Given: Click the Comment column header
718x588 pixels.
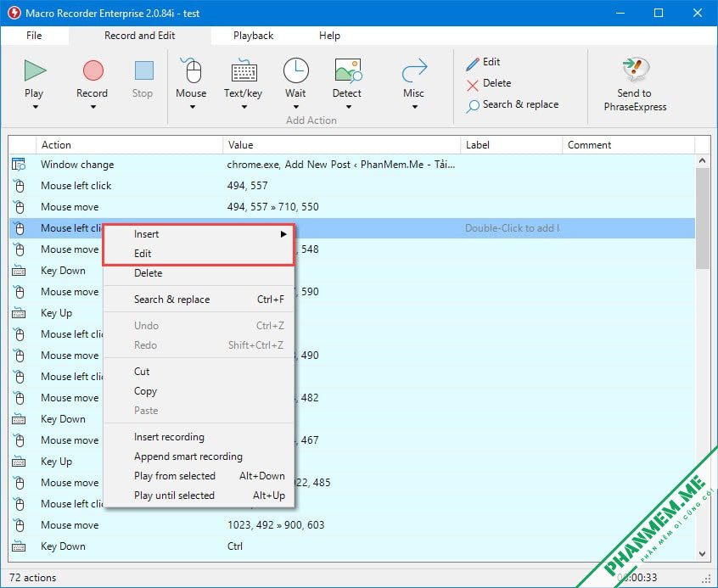Looking at the screenshot, I should click(628, 145).
